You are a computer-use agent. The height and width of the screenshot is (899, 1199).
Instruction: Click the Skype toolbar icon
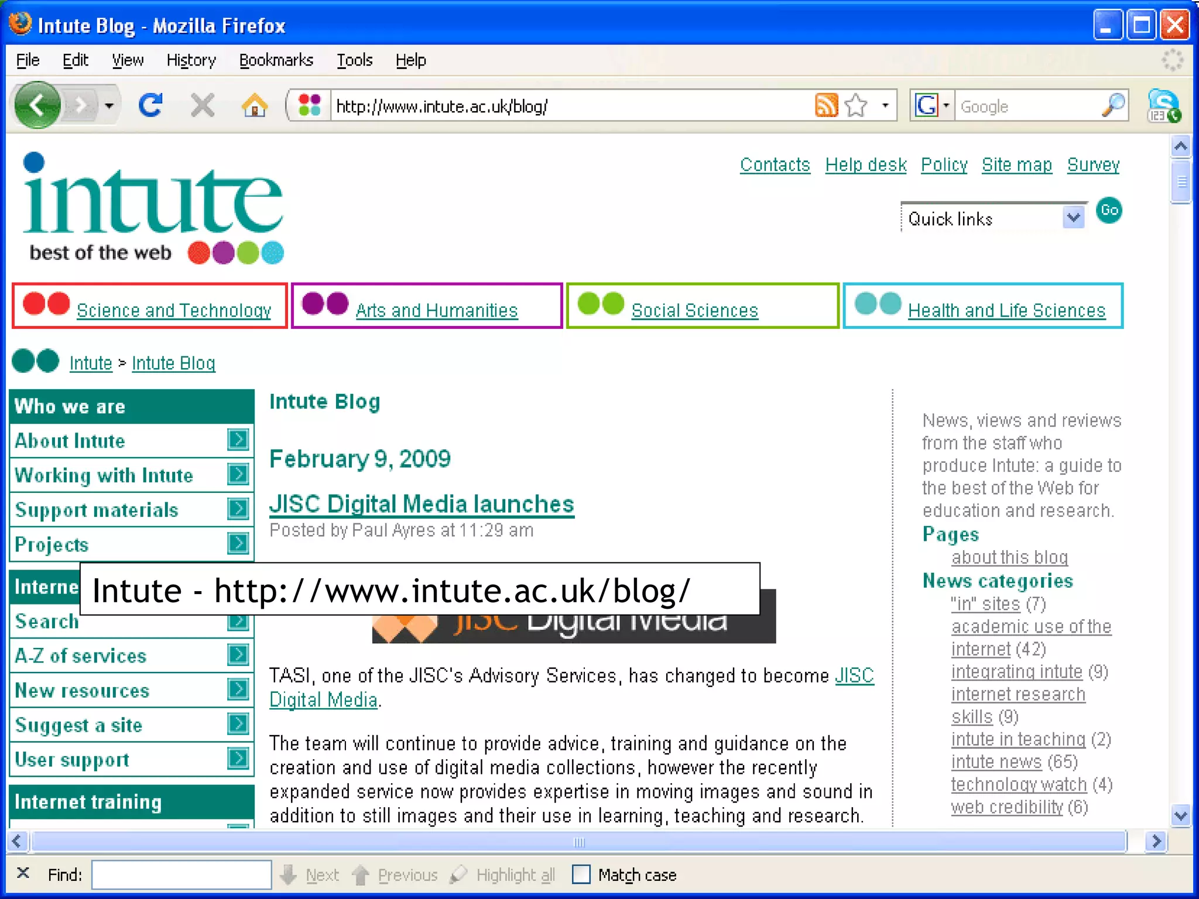(x=1163, y=106)
